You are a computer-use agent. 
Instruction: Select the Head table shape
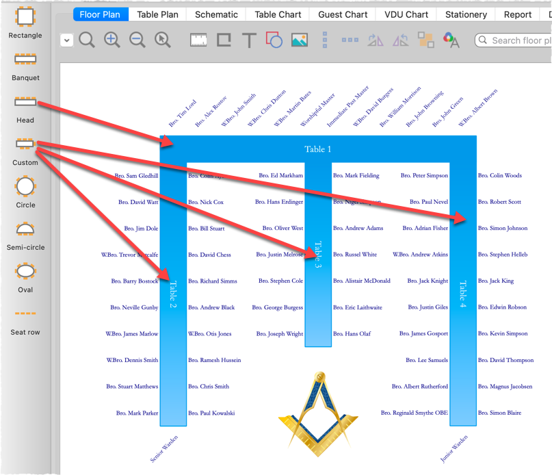click(x=25, y=102)
